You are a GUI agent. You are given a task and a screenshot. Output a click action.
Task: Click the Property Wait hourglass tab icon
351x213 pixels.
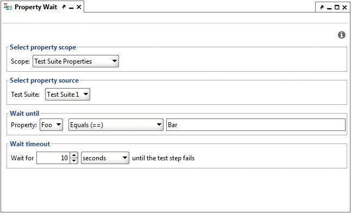pos(8,7)
